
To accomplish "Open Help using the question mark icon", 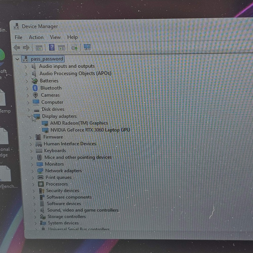I will pyautogui.click(x=52, y=47).
